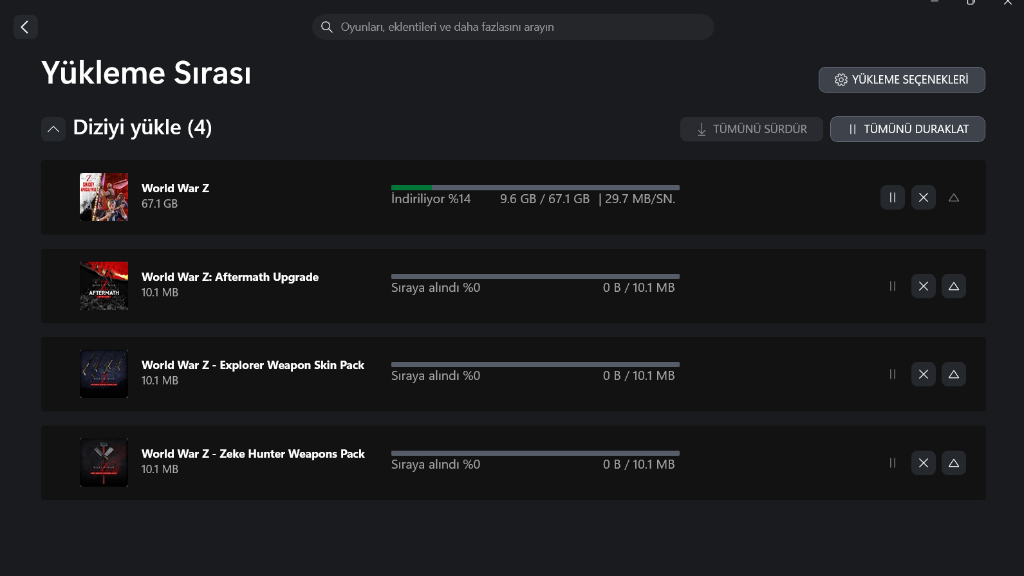Click the search magnifier icon

[x=327, y=27]
